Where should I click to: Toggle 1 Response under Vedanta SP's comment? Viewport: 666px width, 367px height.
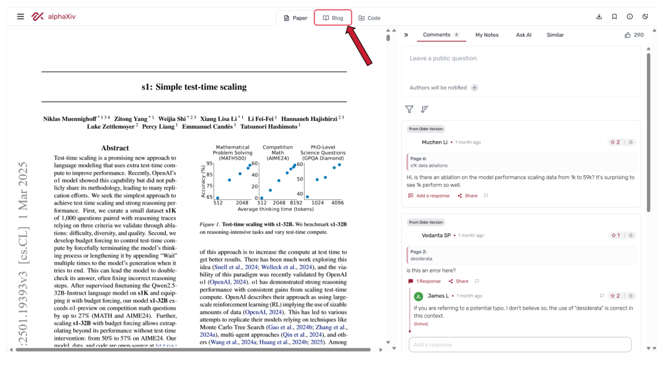pos(424,281)
